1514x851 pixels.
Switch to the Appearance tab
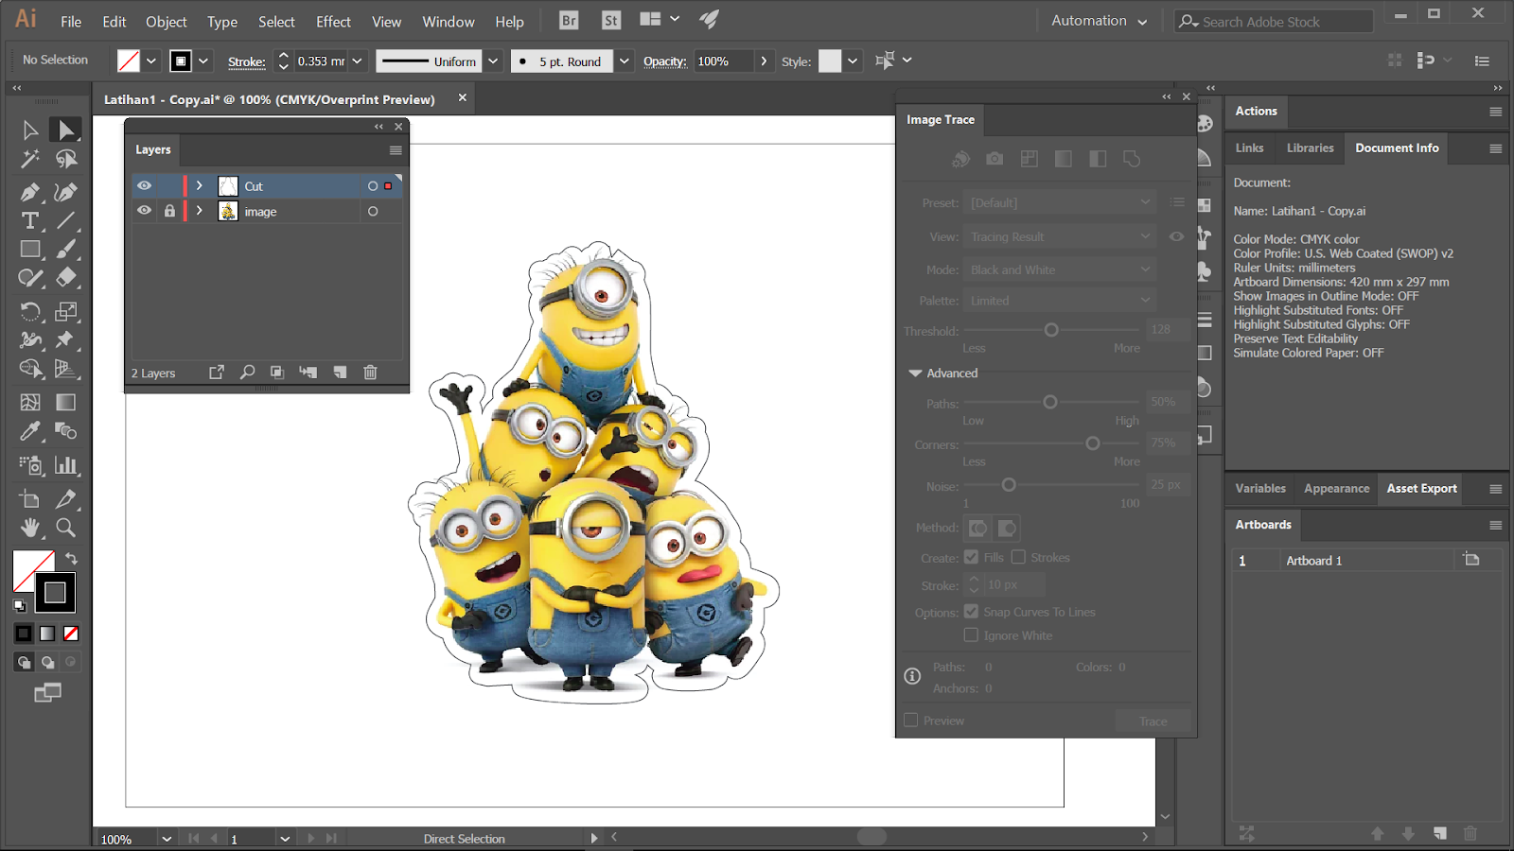coord(1336,489)
